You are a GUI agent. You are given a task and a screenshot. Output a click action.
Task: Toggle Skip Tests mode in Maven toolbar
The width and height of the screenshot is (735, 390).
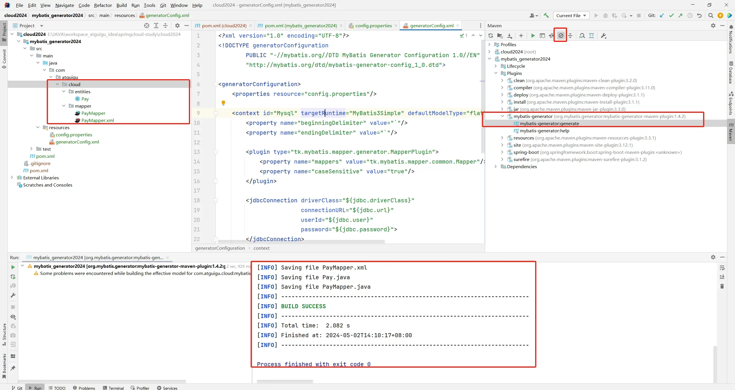[561, 36]
